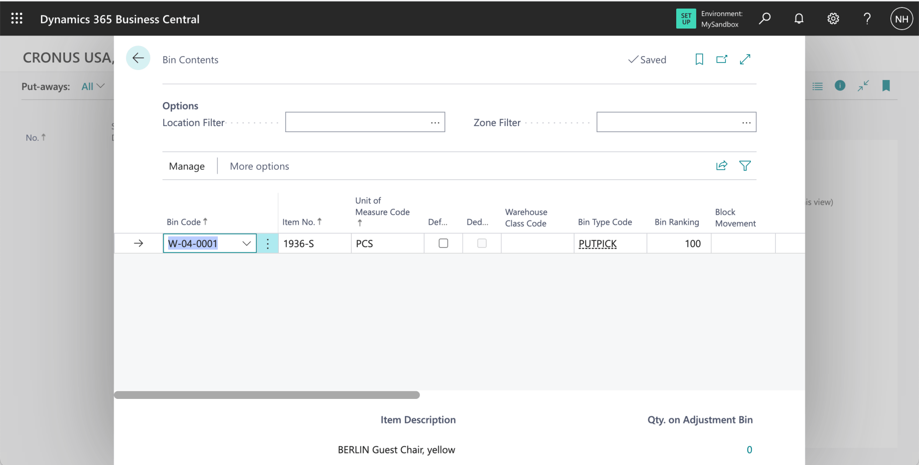
Task: Open the app launcher waffle menu
Action: (17, 19)
